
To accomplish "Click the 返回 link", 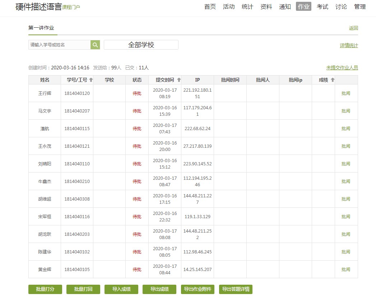I will (x=353, y=28).
